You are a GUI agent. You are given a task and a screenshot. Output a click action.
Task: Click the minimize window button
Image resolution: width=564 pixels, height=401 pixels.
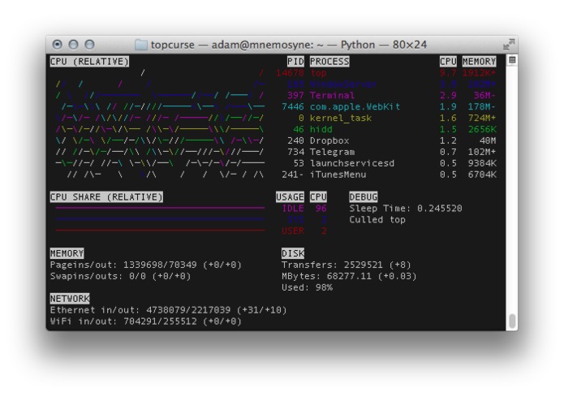tap(73, 45)
